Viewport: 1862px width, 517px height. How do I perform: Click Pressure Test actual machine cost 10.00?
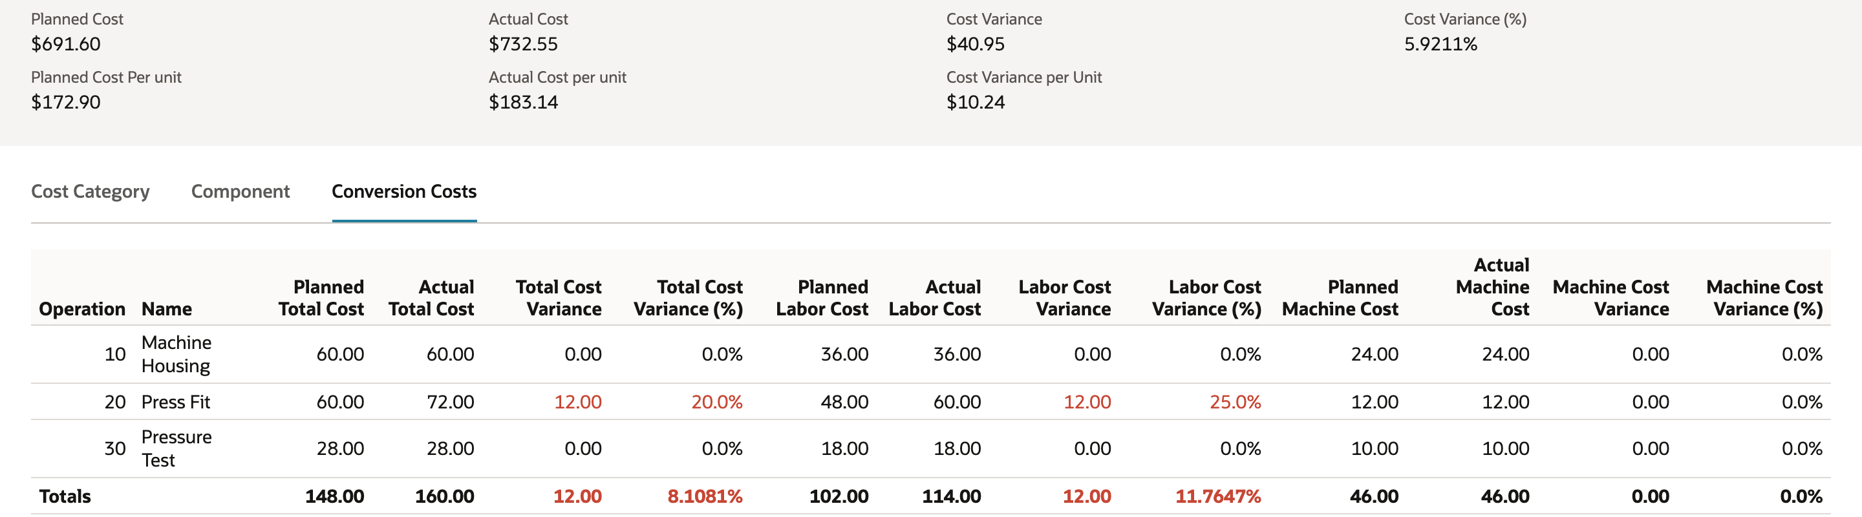[1506, 448]
